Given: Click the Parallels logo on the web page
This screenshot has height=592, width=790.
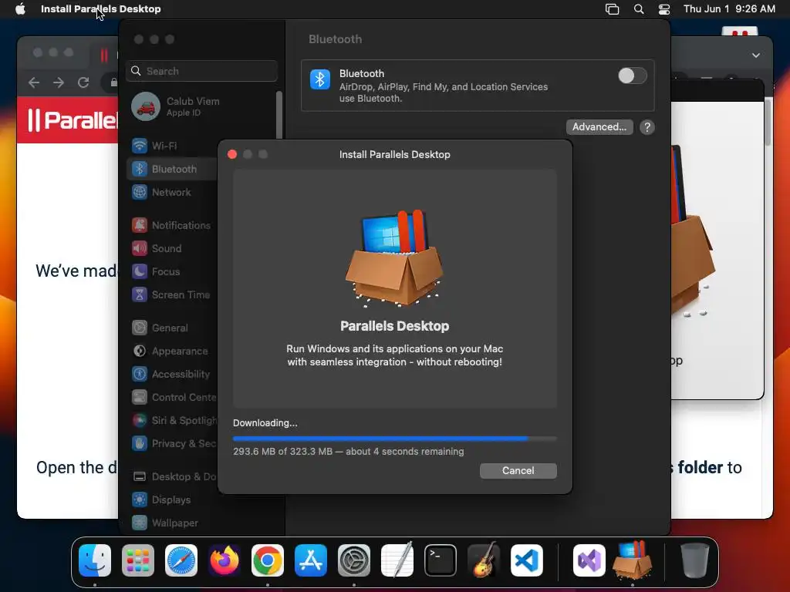Looking at the screenshot, I should click(x=72, y=120).
